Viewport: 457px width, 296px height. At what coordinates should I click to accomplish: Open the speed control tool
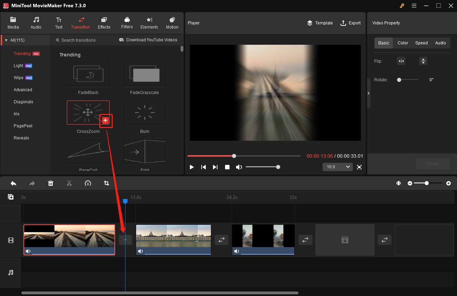click(x=88, y=183)
